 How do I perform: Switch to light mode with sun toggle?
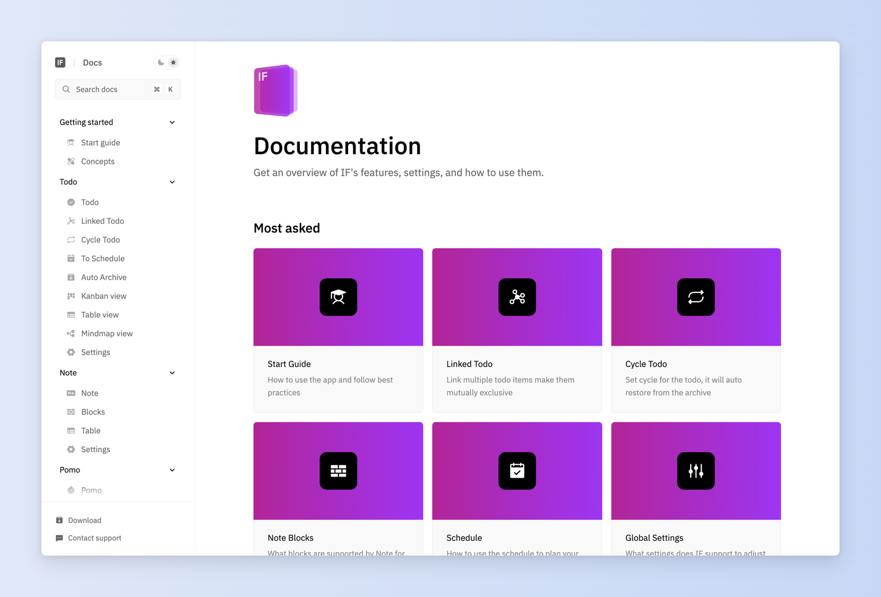coord(174,62)
